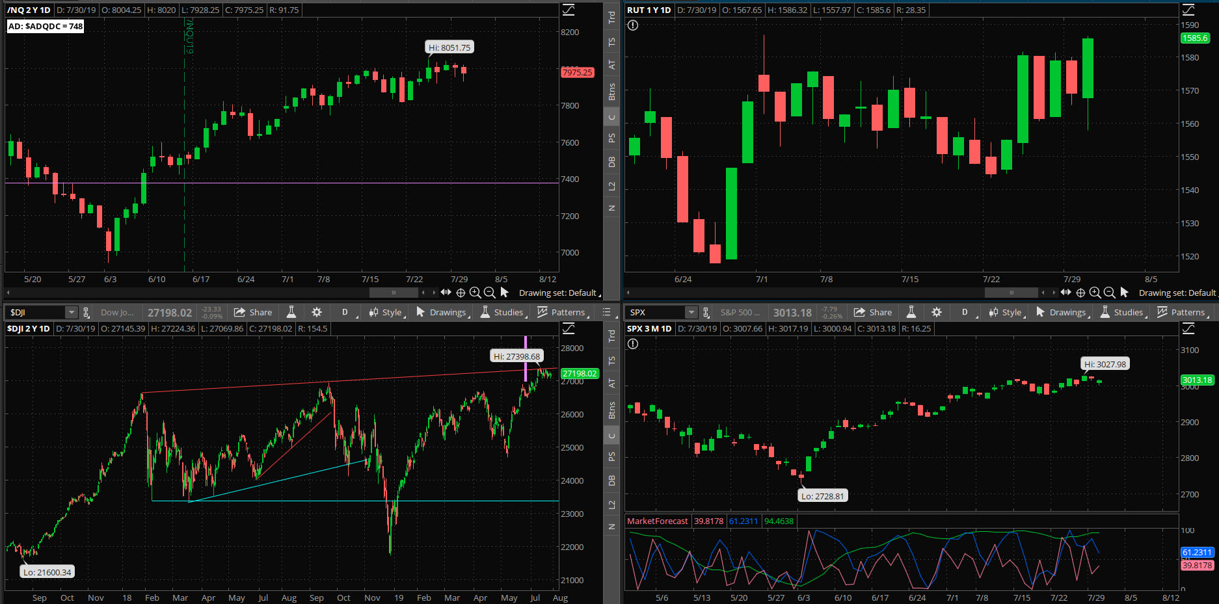Toggle the Trd sidebar button beside the /NQ chart

click(611, 18)
